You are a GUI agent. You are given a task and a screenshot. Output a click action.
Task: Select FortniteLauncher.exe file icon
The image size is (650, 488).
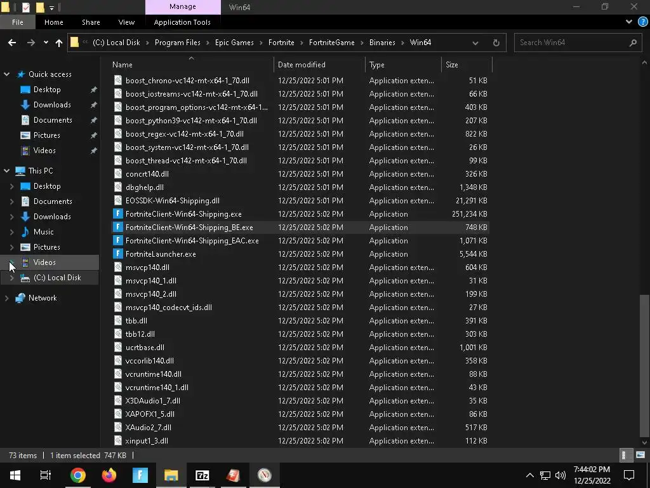coord(118,254)
